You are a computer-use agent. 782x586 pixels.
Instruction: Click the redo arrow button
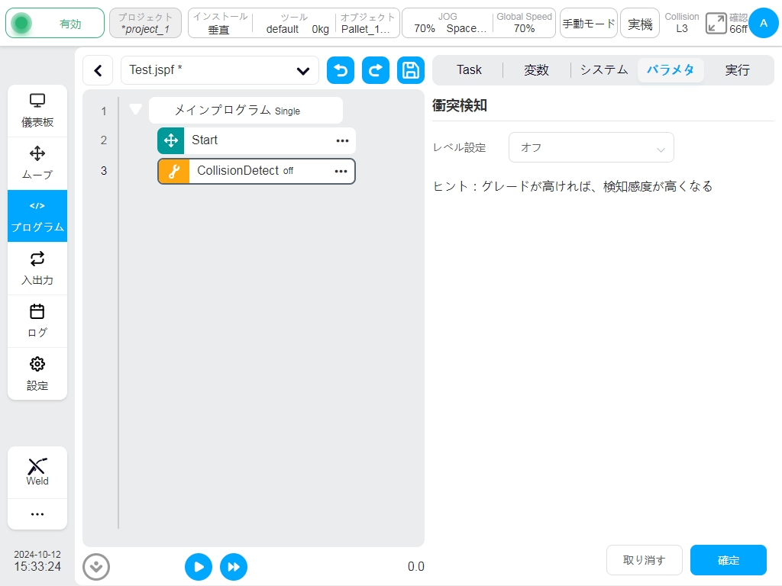pos(376,70)
